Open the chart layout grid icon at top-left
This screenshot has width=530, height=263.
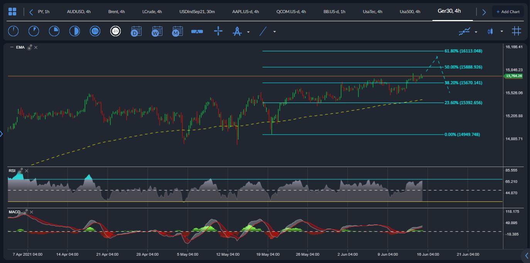[x=12, y=12]
